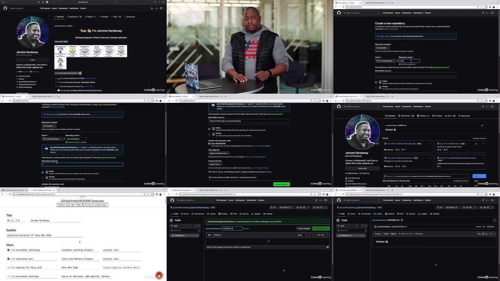
Task: Open a new browser tab in the top-right frame
Action: click(392, 3)
